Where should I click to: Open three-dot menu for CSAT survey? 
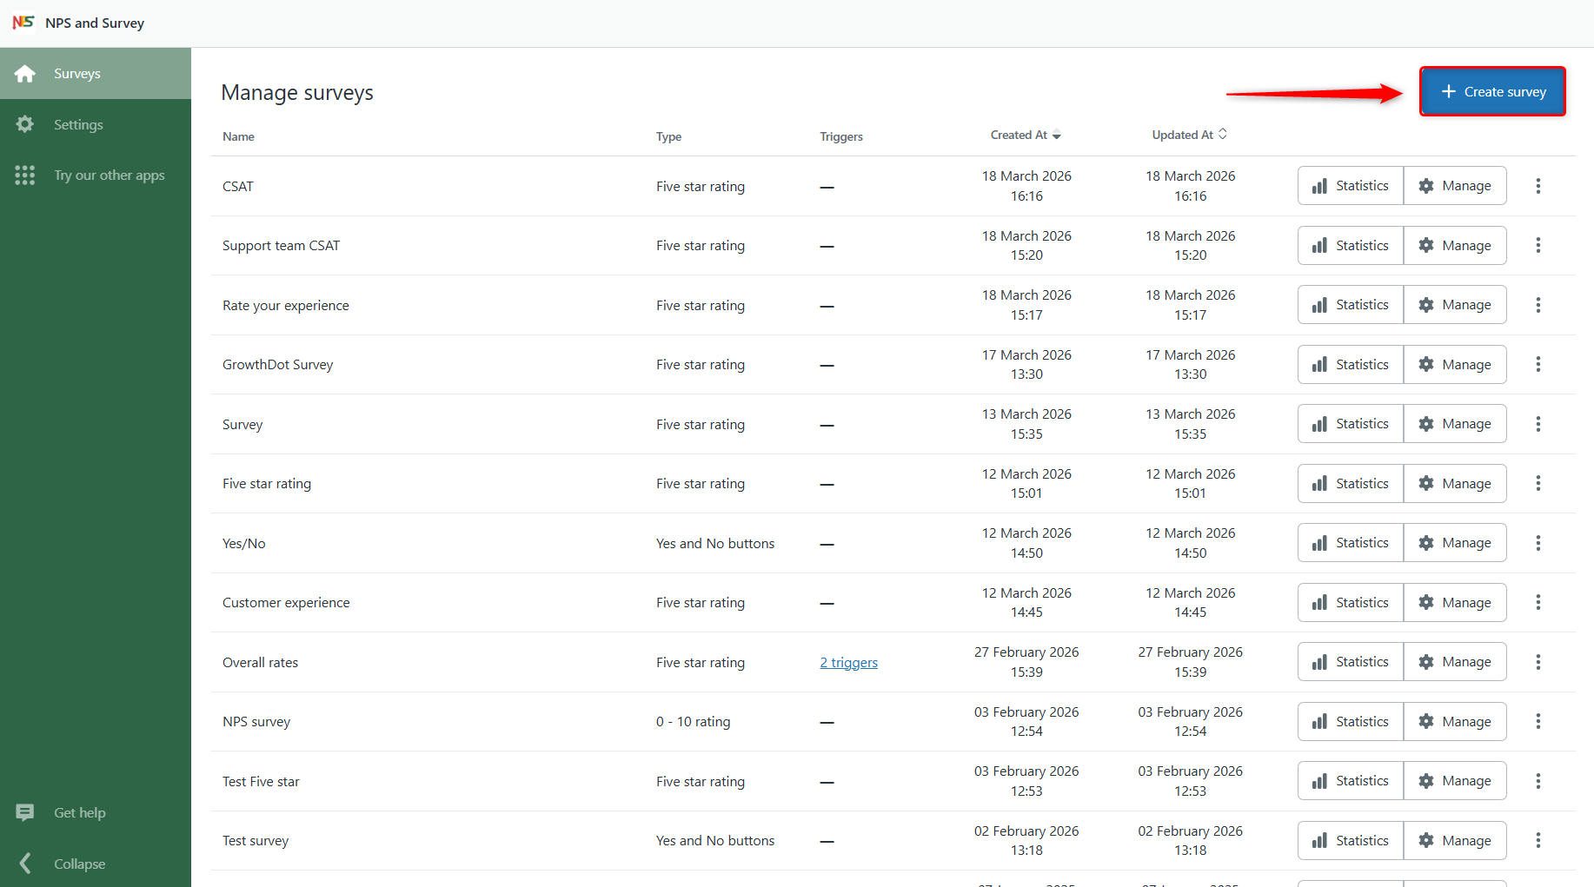point(1538,186)
